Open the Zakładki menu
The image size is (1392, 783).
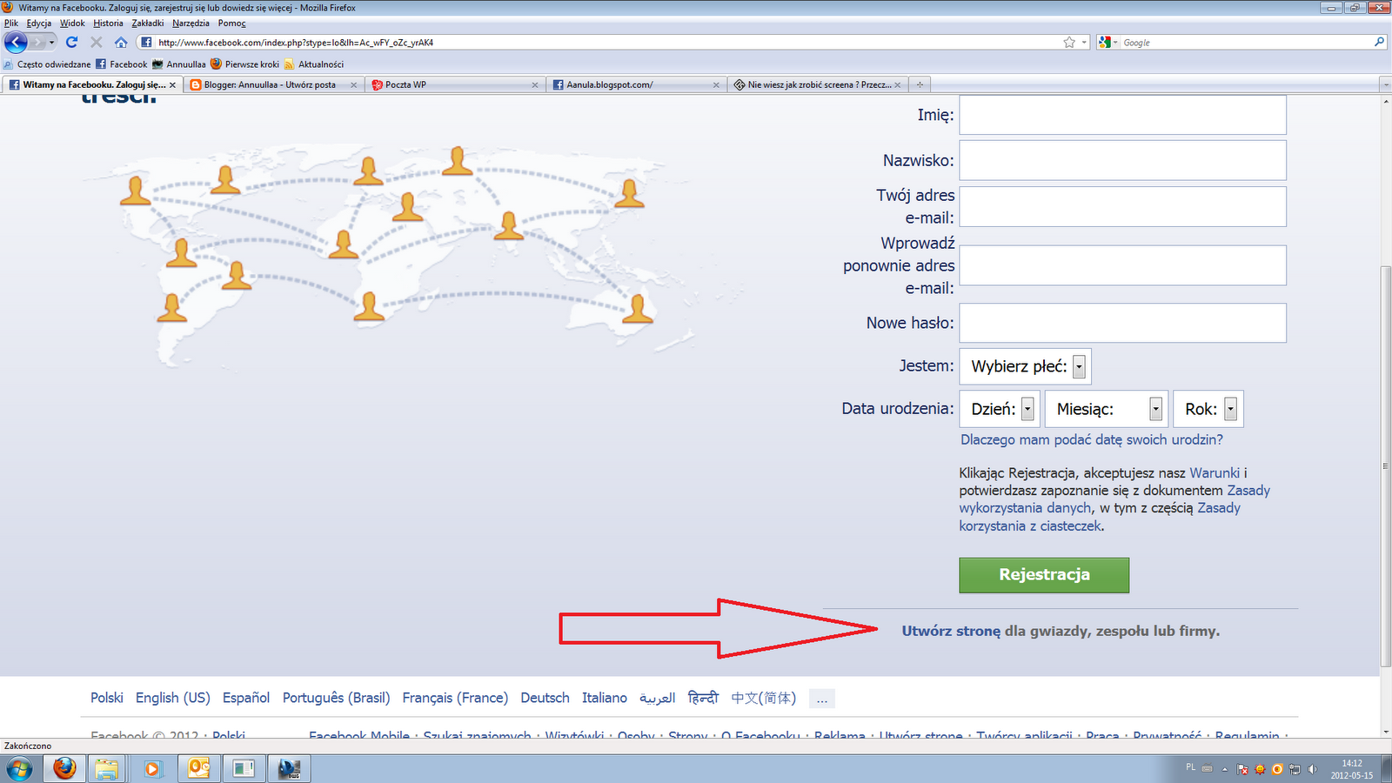[x=148, y=23]
